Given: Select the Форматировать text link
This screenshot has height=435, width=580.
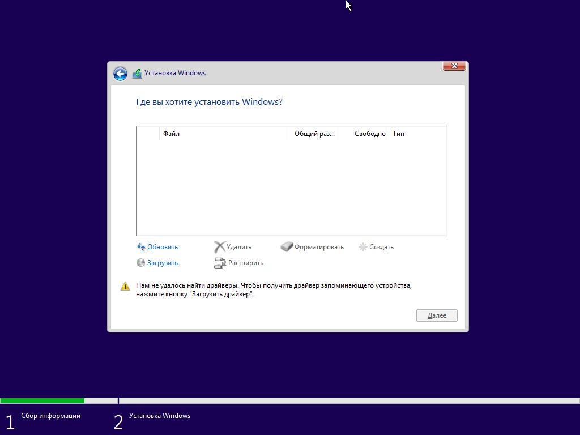Looking at the screenshot, I should click(x=319, y=247).
